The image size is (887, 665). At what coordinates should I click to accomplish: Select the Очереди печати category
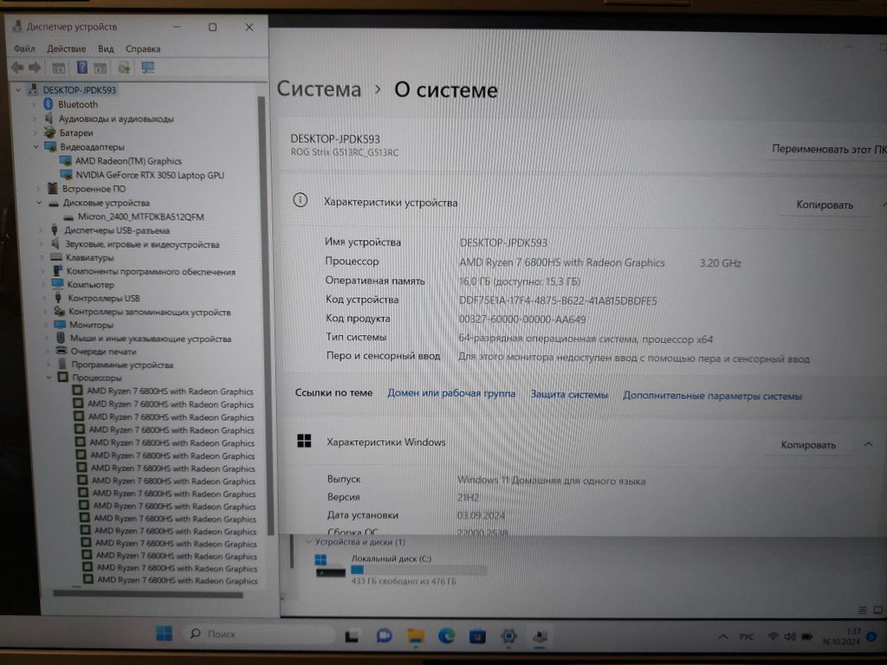[104, 352]
